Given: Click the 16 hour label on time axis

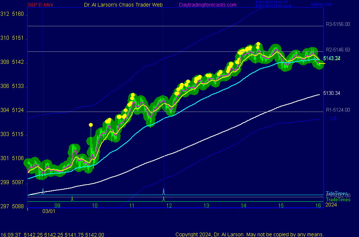Looking at the screenshot, I should pos(318,206).
